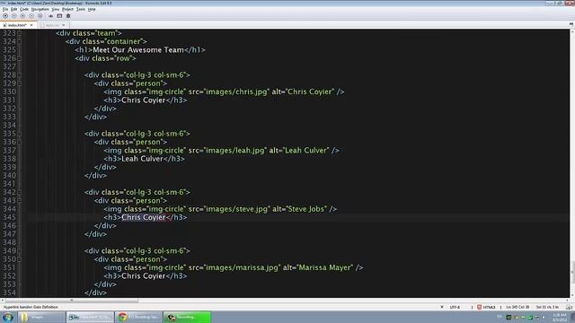Collapse the row div fold on line 326
The image size is (575, 323).
click(x=20, y=58)
